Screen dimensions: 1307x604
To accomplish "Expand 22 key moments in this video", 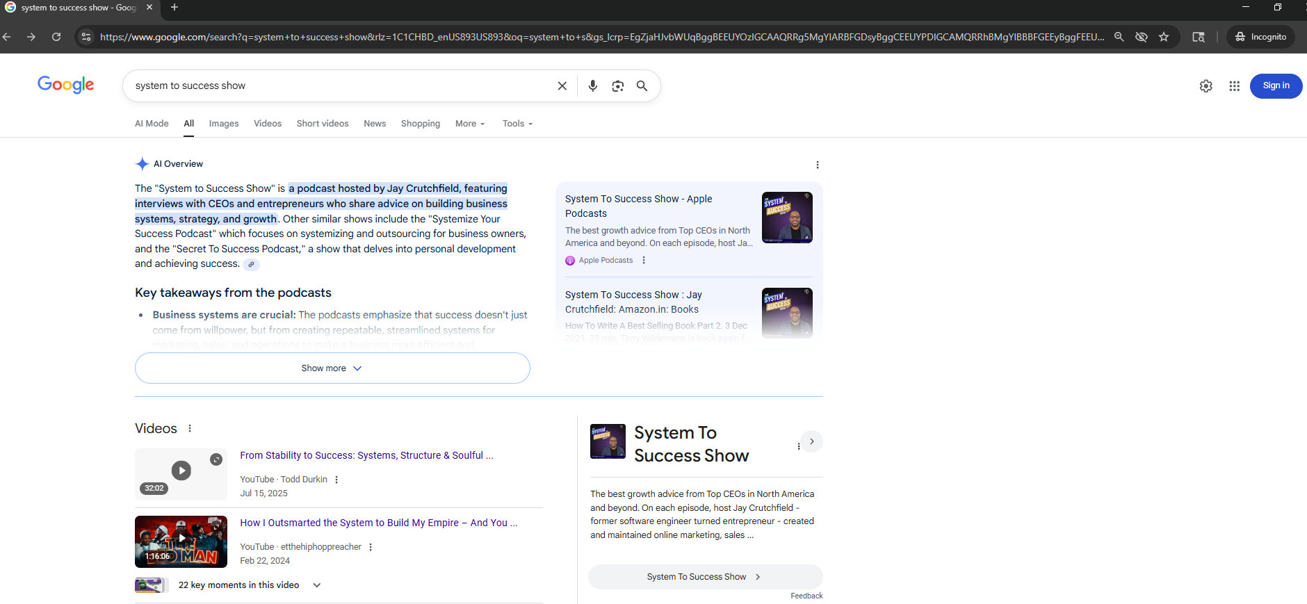I will tap(317, 585).
